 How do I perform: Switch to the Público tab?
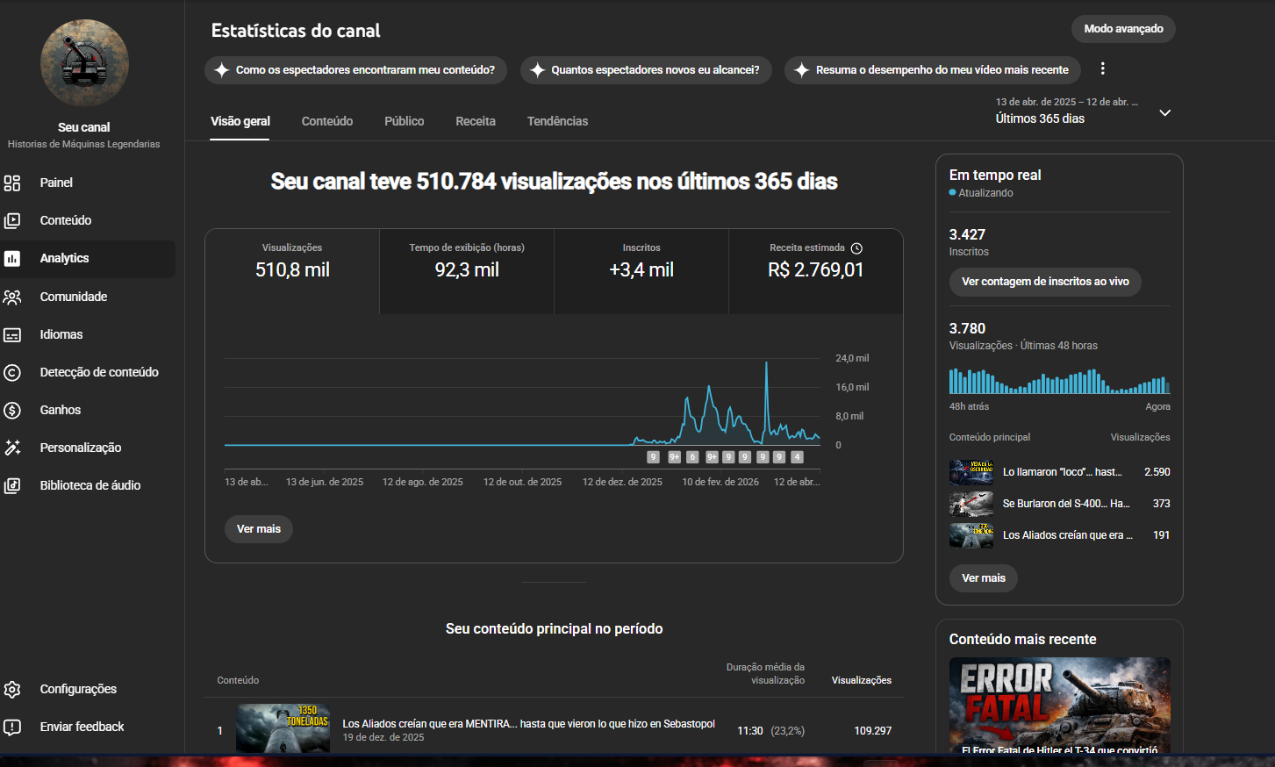pos(405,121)
